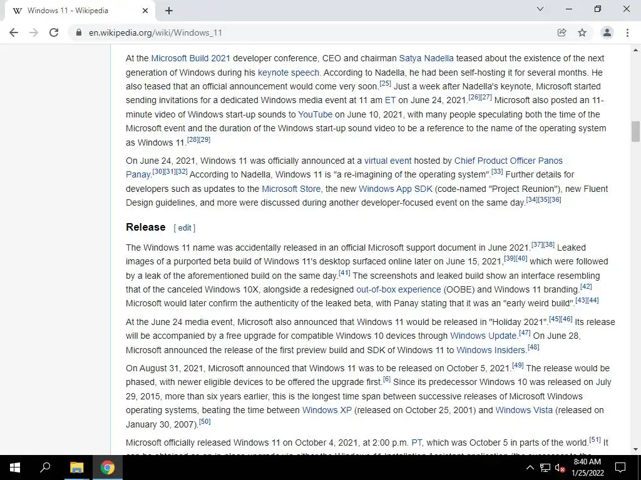Click scrollbar up arrow
This screenshot has width=641, height=480.
coord(635,50)
